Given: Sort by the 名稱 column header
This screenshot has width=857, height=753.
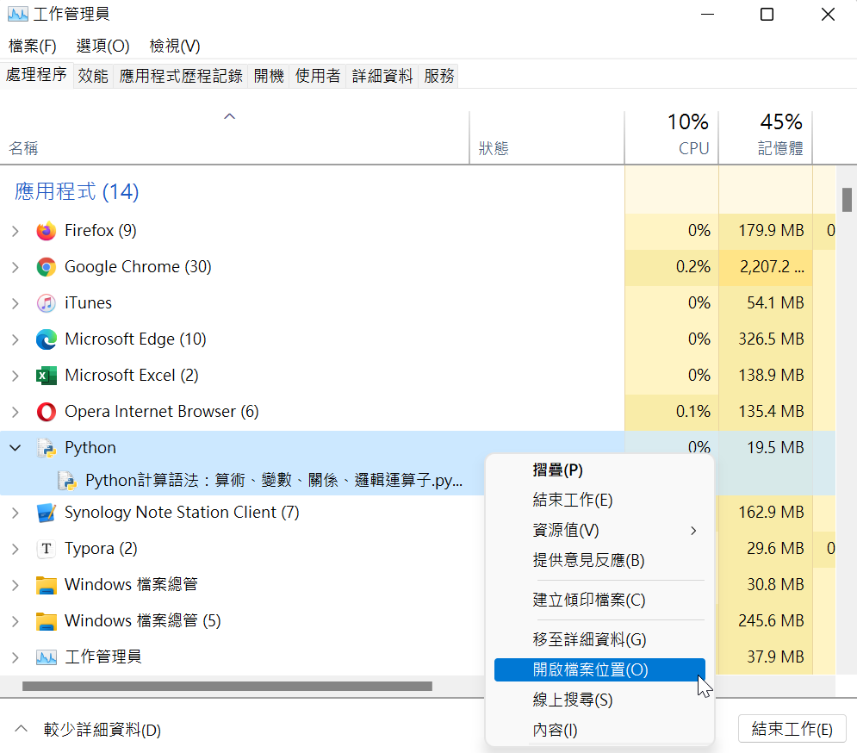Looking at the screenshot, I should [234, 138].
